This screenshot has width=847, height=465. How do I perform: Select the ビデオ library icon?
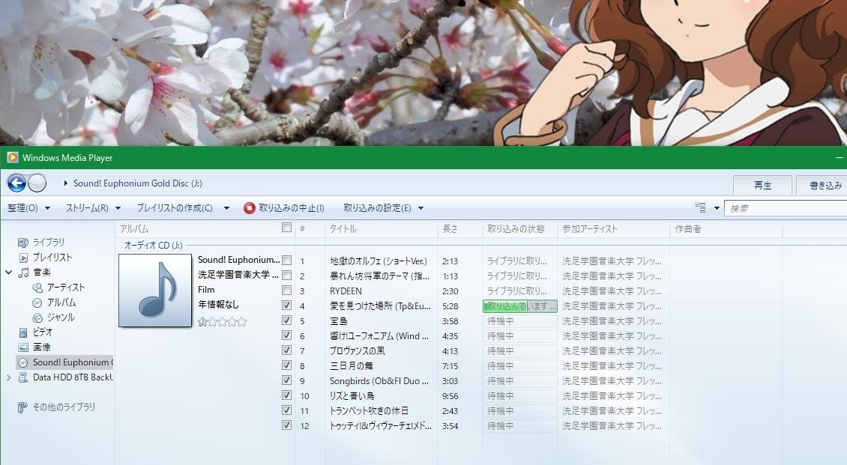pos(23,332)
